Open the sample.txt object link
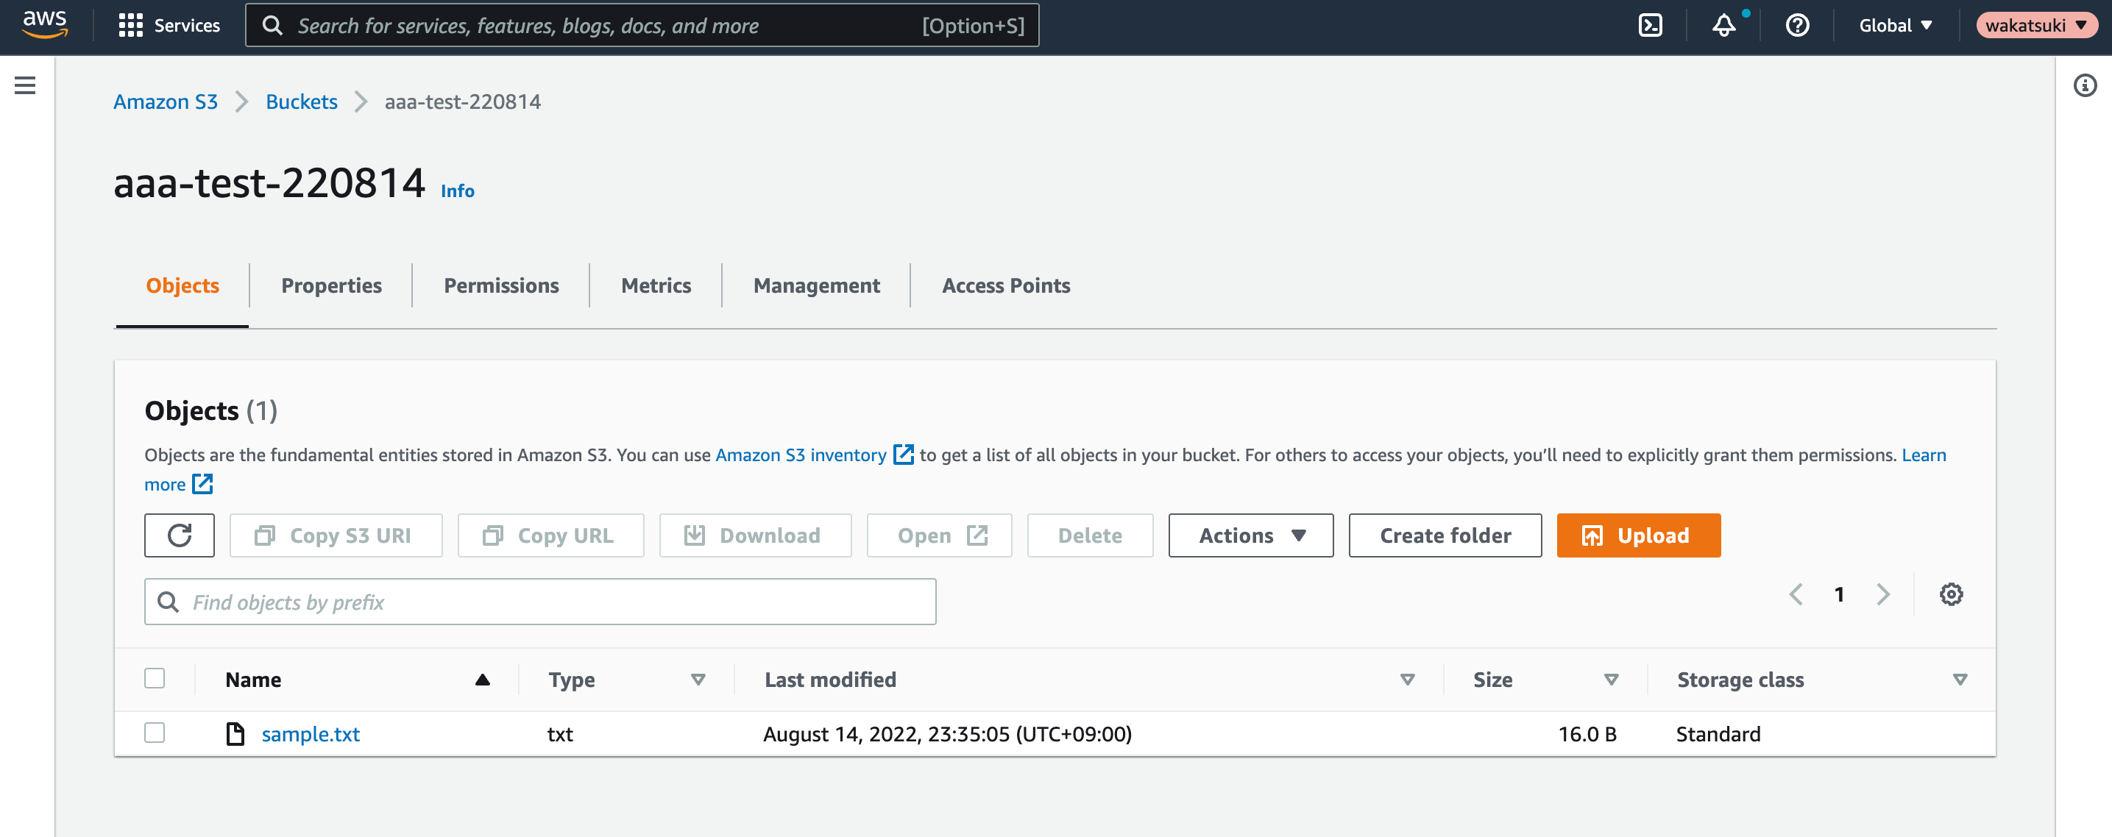The image size is (2112, 837). point(310,734)
